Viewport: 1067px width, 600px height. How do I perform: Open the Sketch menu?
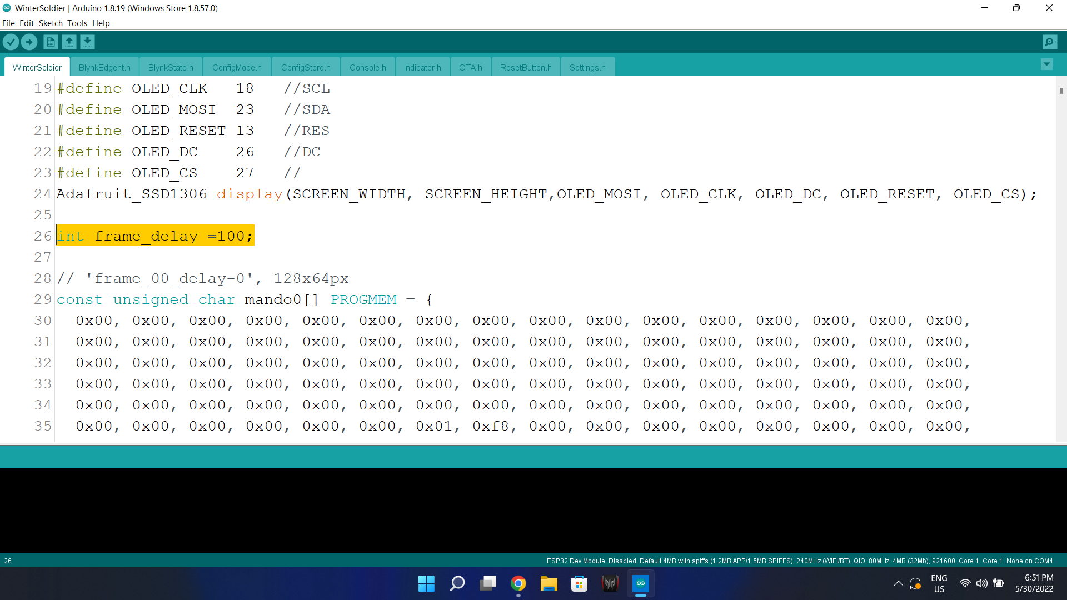[x=50, y=23]
